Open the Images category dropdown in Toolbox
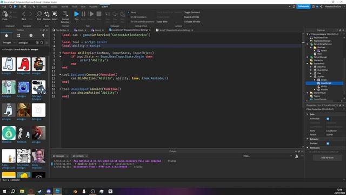This screenshot has width=346, height=195. 9,42
